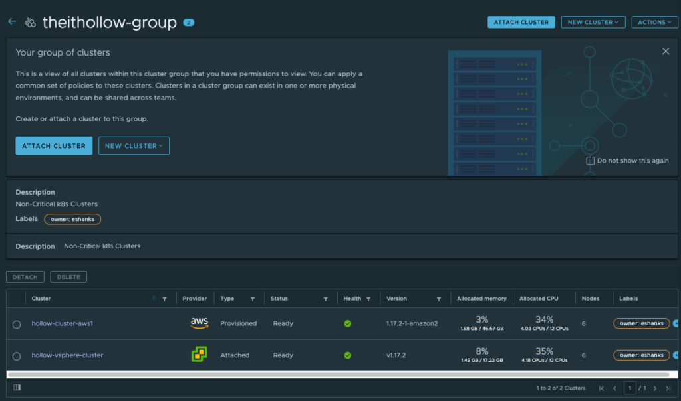The width and height of the screenshot is (681, 401).
Task: Click the page number input field
Action: [630, 388]
